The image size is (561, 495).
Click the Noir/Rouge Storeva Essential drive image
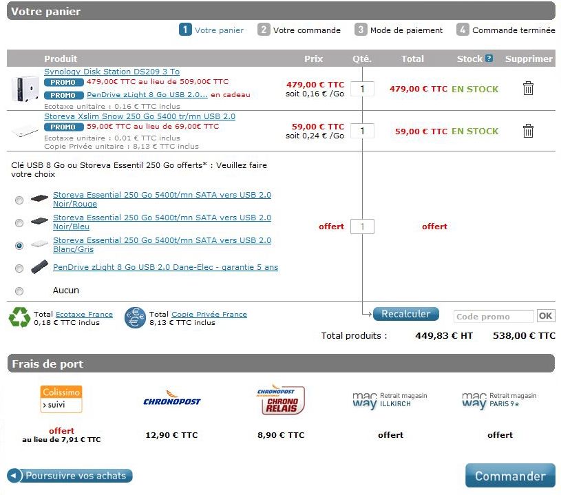(39, 198)
